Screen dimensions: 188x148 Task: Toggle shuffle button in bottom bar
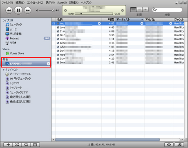pyautogui.click(x=17, y=145)
